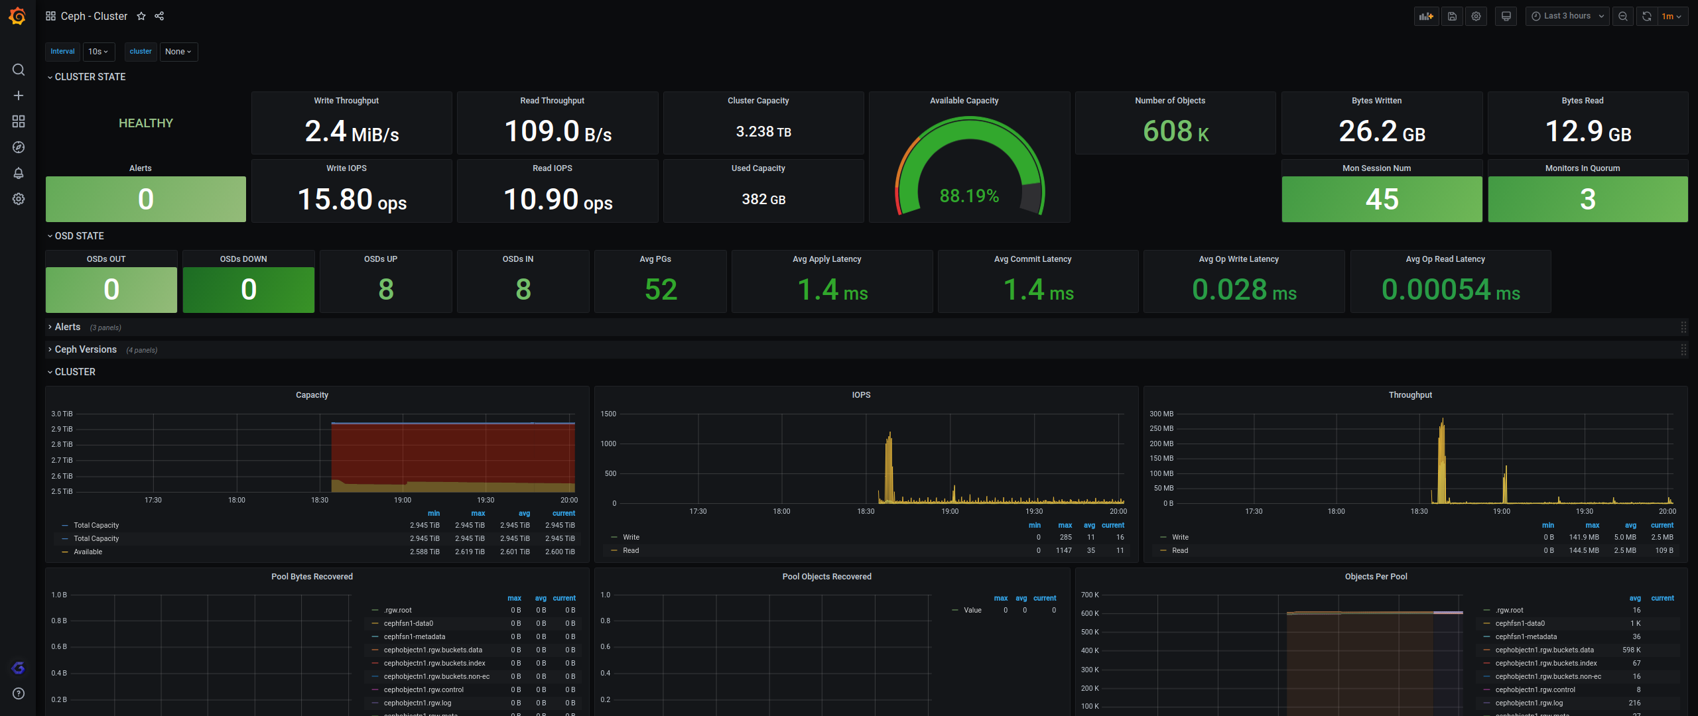Share dashboard via share icon
The height and width of the screenshot is (716, 1698).
pos(159,17)
